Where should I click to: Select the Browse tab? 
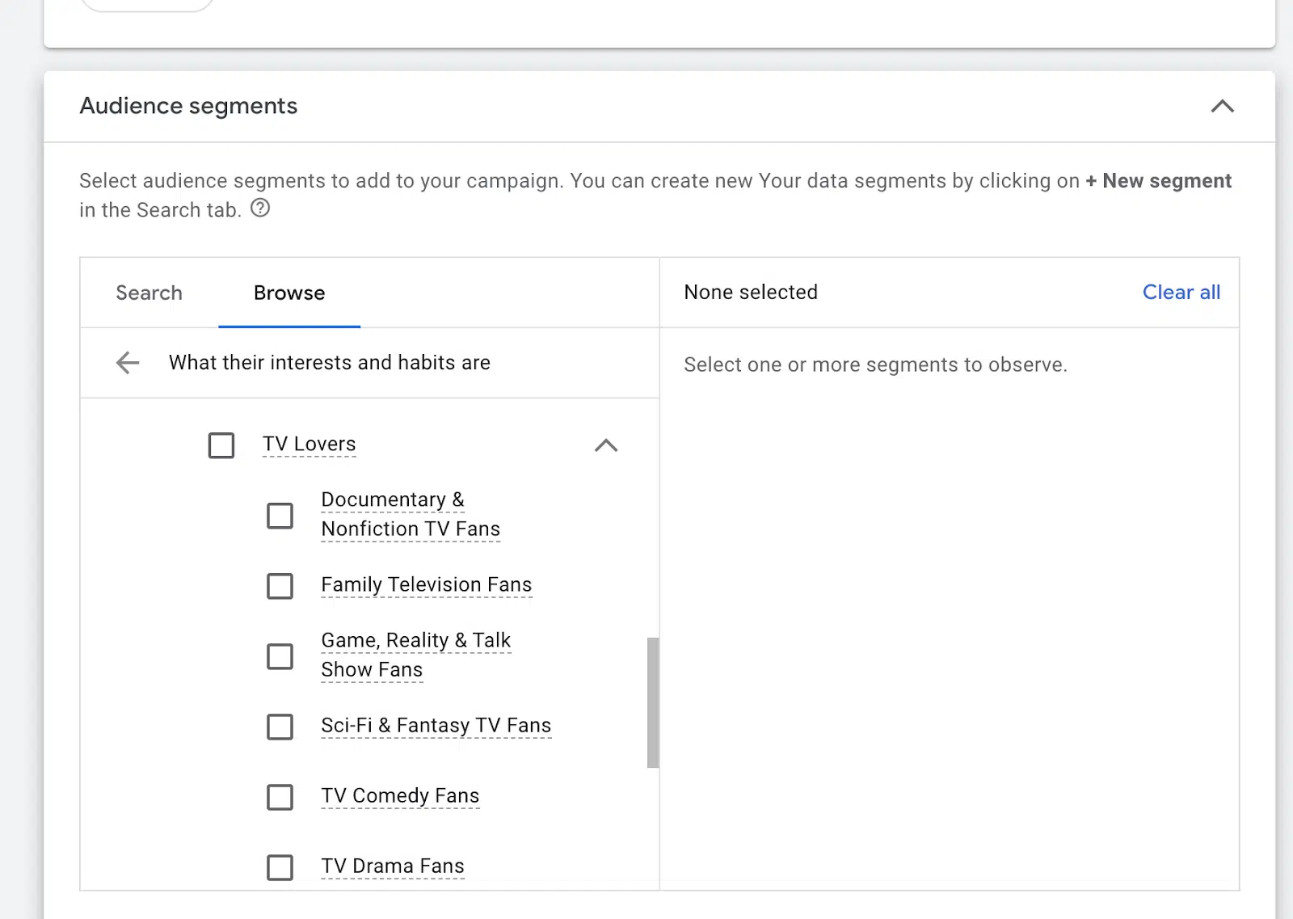pyautogui.click(x=289, y=293)
